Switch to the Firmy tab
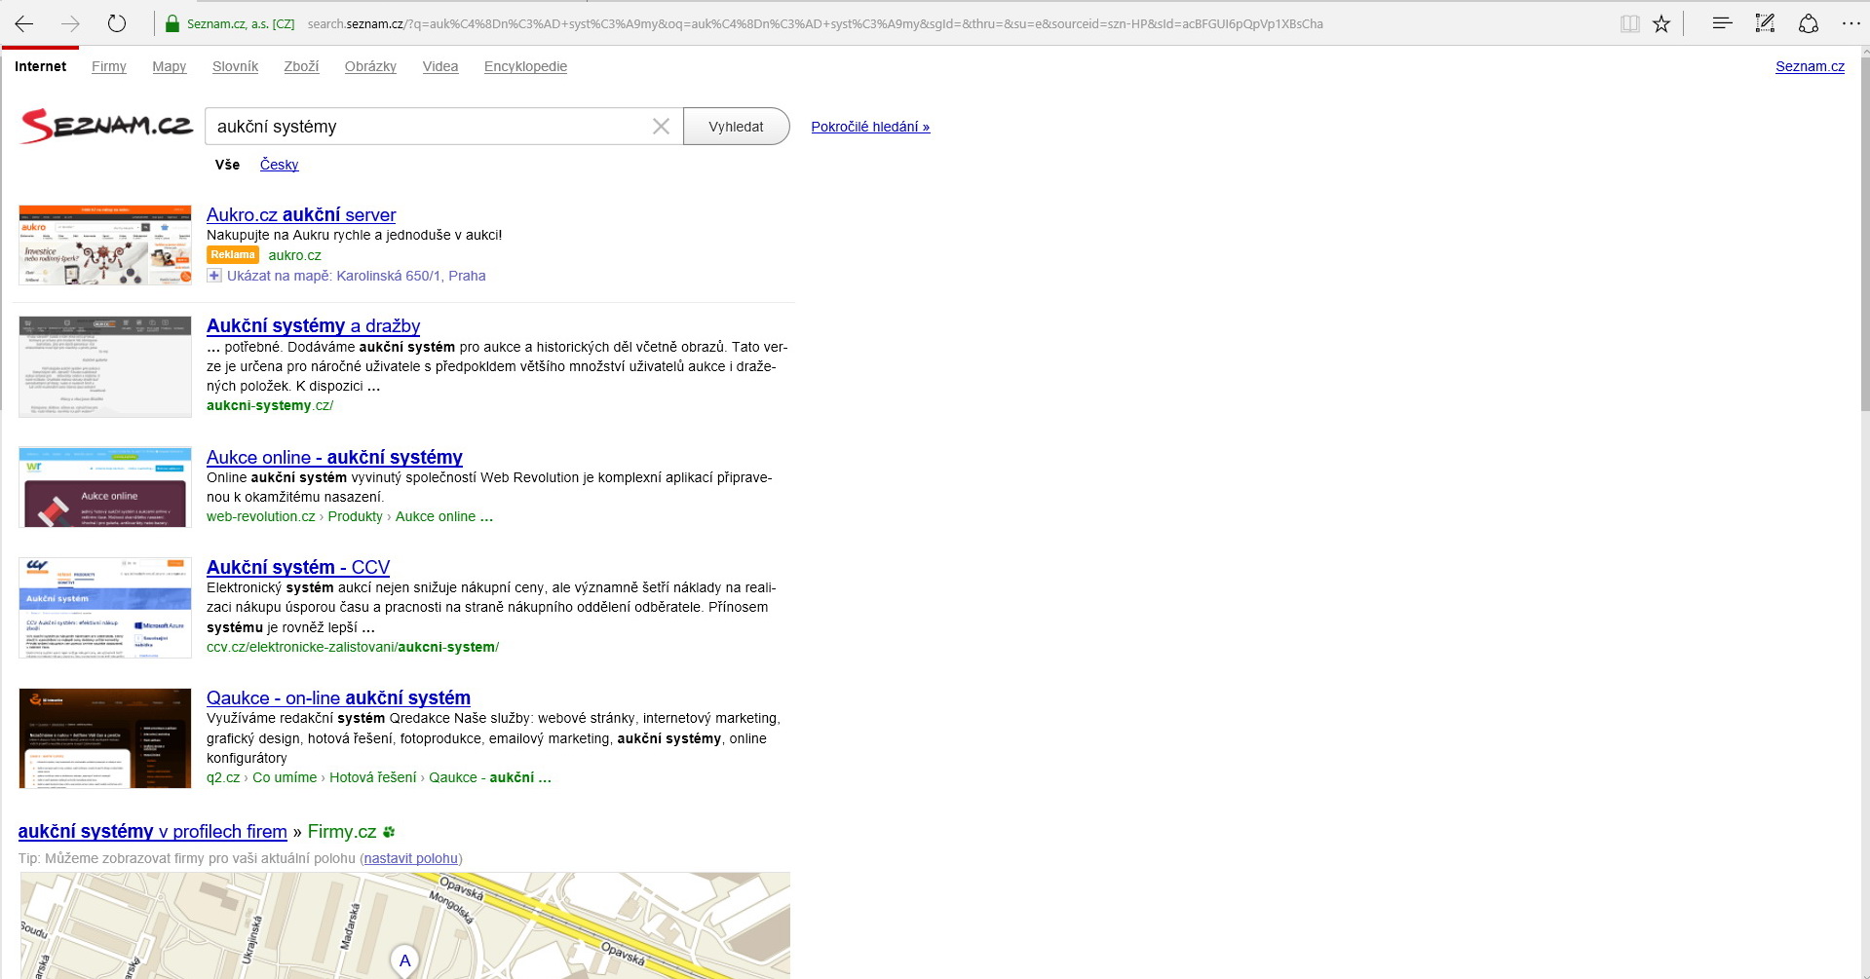The height and width of the screenshot is (979, 1870). [x=109, y=66]
